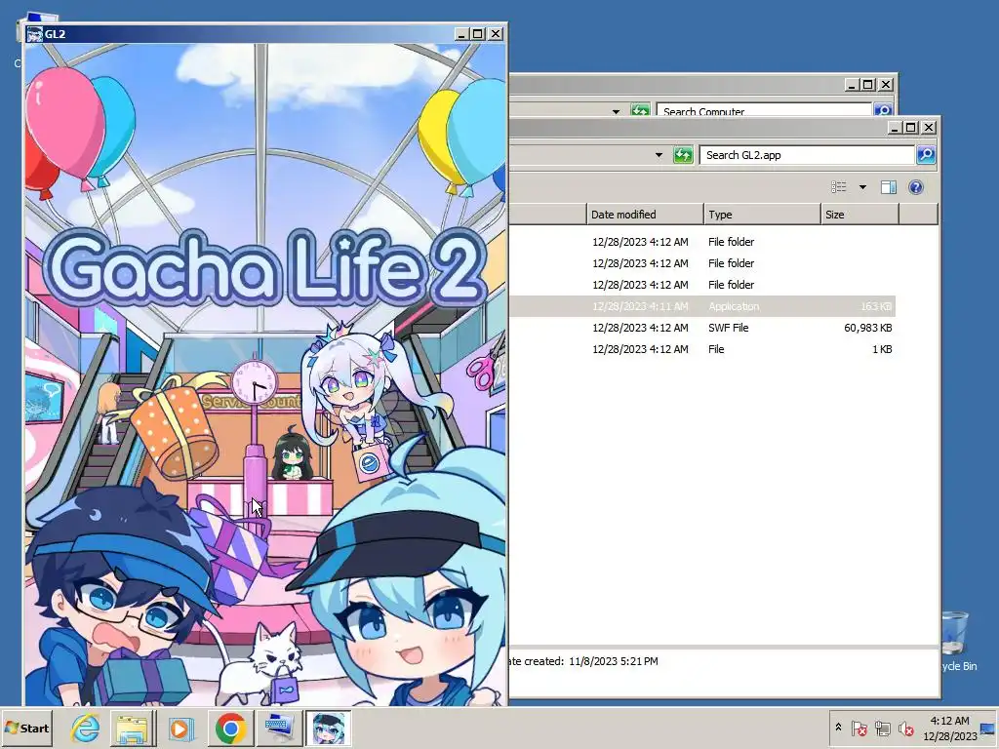
Task: Show the clock reading 4:12 AM
Action: (x=949, y=721)
